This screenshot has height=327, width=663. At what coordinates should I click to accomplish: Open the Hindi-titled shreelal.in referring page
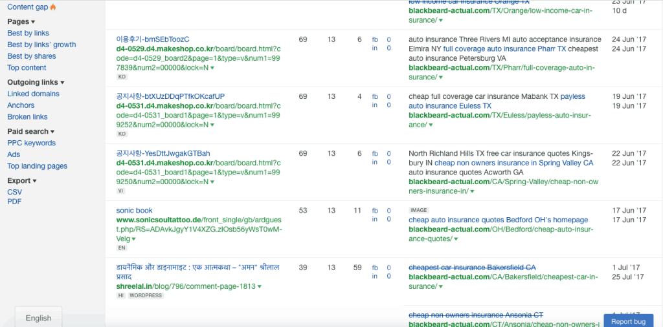tap(197, 271)
